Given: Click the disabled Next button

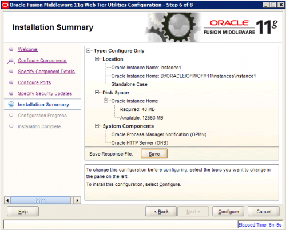Looking at the screenshot, I should (193, 212).
